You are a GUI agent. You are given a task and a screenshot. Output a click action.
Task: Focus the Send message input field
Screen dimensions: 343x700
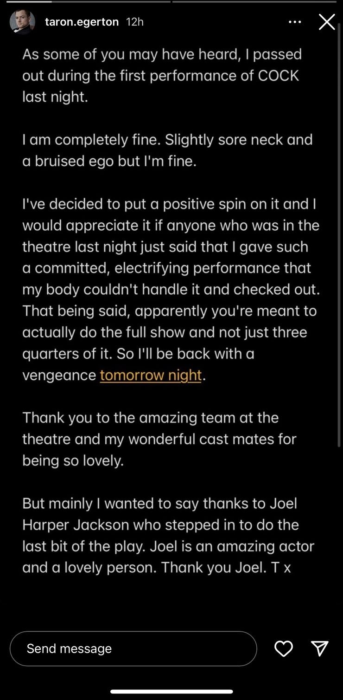[133, 648]
